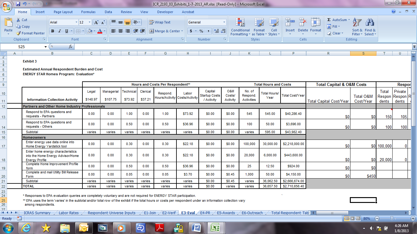Viewport: 417px width, 234px height.
Task: Click the AutoSum sigma icon
Action: coord(329,20)
